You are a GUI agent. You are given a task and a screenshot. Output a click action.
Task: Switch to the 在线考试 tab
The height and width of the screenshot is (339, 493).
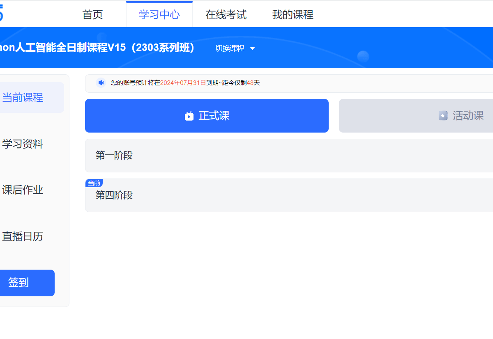[226, 14]
